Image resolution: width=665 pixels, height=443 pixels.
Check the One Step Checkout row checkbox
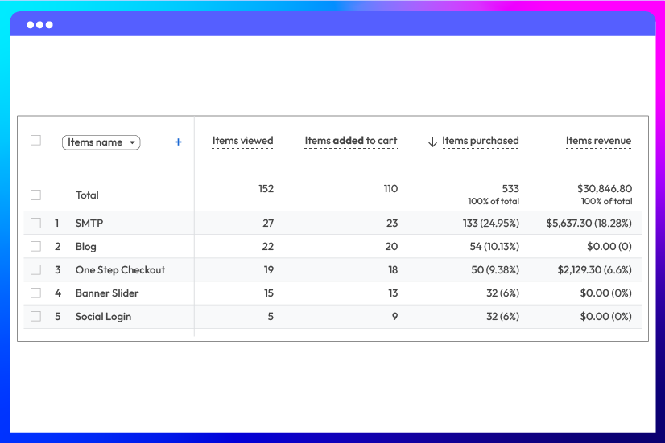35,269
